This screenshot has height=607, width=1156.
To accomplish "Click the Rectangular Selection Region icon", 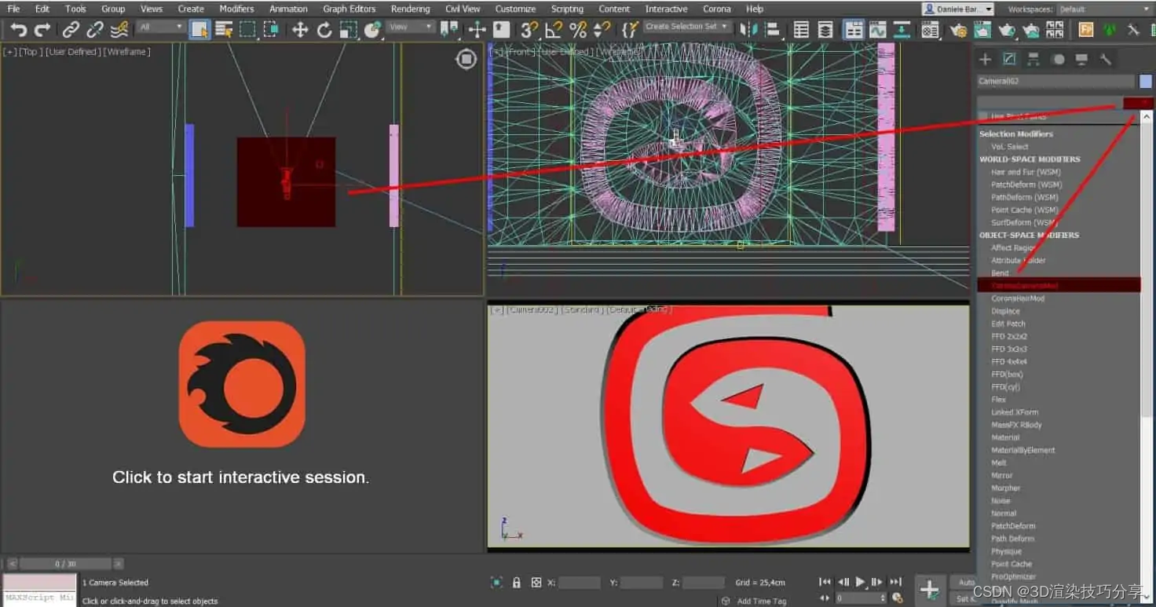I will coord(247,30).
